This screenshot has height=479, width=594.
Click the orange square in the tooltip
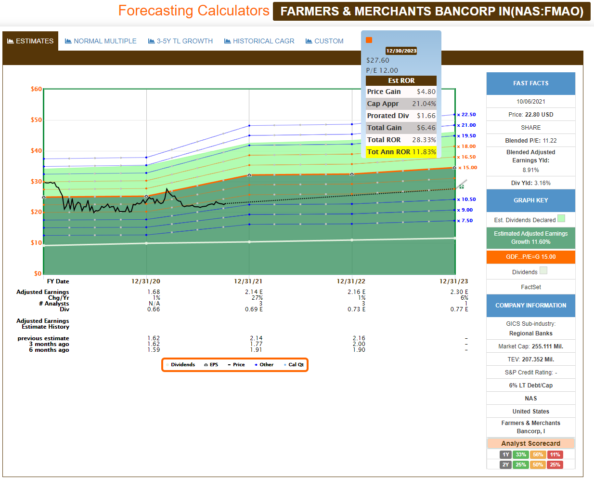coord(369,40)
